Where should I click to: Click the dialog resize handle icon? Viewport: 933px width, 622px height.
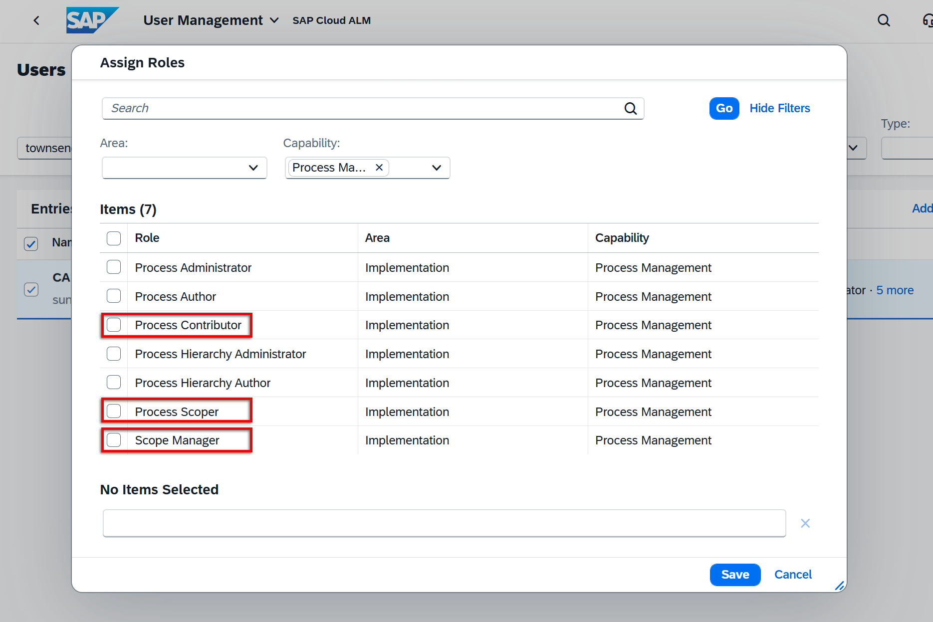coord(840,586)
